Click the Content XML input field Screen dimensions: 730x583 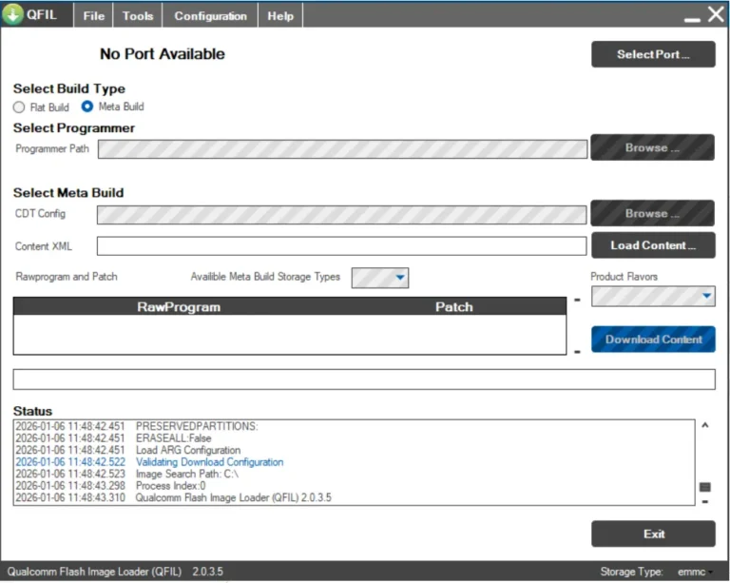(x=342, y=246)
